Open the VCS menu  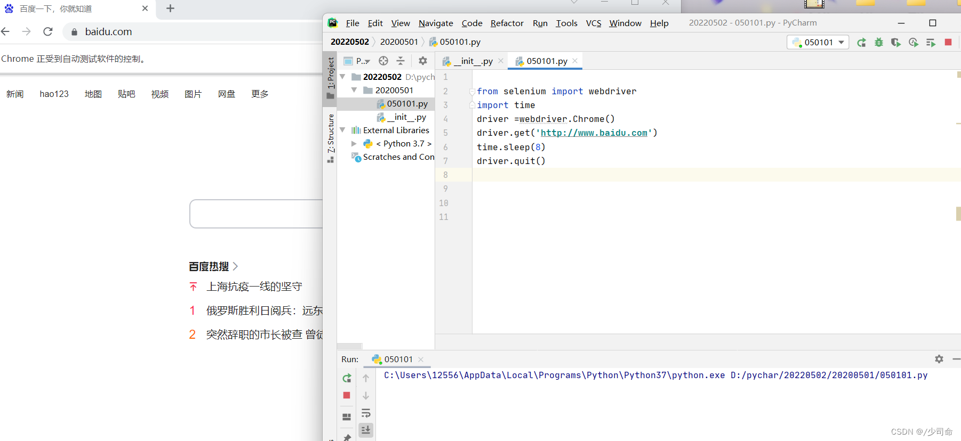click(594, 23)
